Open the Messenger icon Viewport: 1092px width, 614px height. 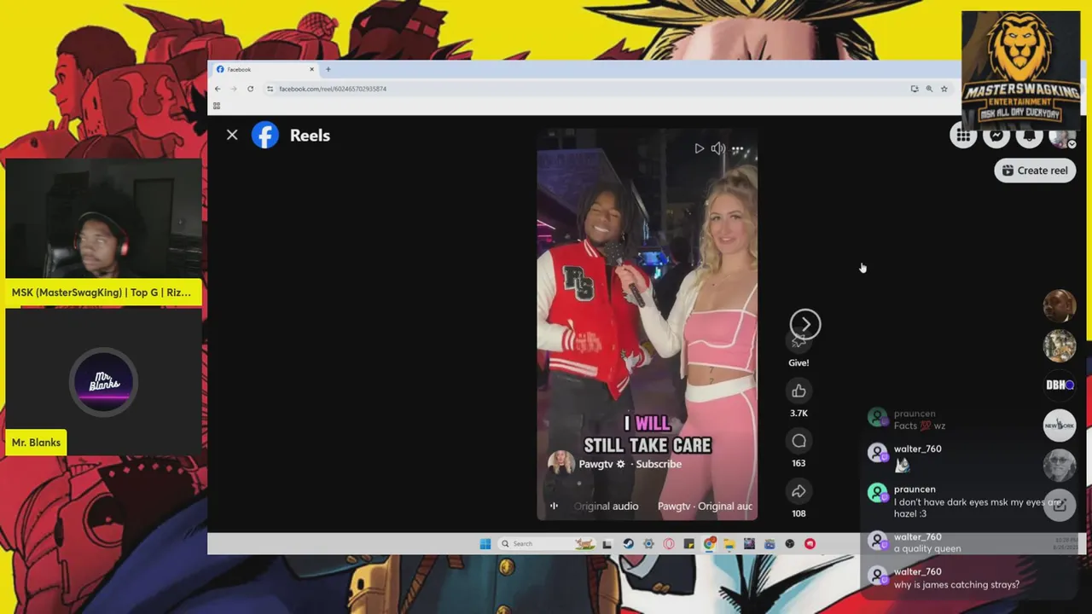point(996,136)
